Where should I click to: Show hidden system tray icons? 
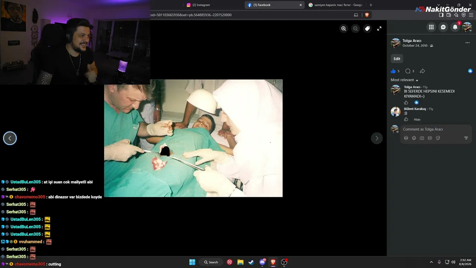pos(431,262)
